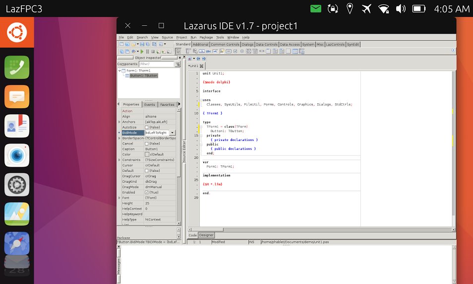This screenshot has height=284, width=473.
Task: Pick the TLabel 'Abc' component icon
Action: (x=208, y=51)
